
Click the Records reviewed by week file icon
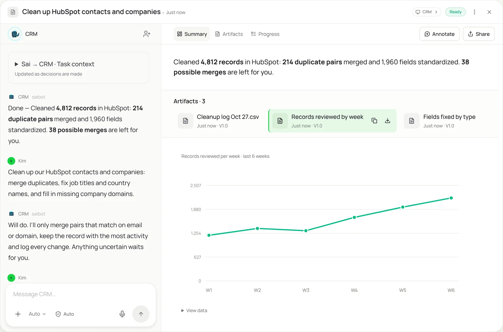tap(280, 121)
